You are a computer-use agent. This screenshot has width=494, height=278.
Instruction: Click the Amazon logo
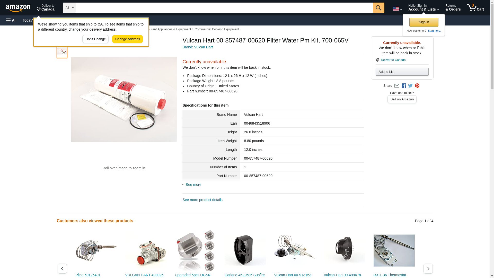(x=18, y=8)
